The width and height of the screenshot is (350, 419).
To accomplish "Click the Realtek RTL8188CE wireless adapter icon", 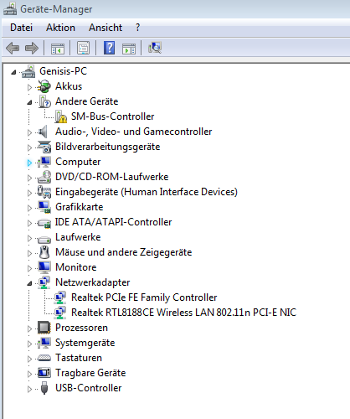I will 60,313.
